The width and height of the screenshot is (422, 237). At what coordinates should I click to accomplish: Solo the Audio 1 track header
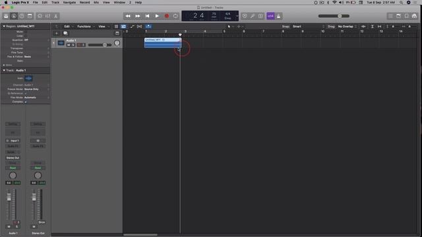pos(73,45)
